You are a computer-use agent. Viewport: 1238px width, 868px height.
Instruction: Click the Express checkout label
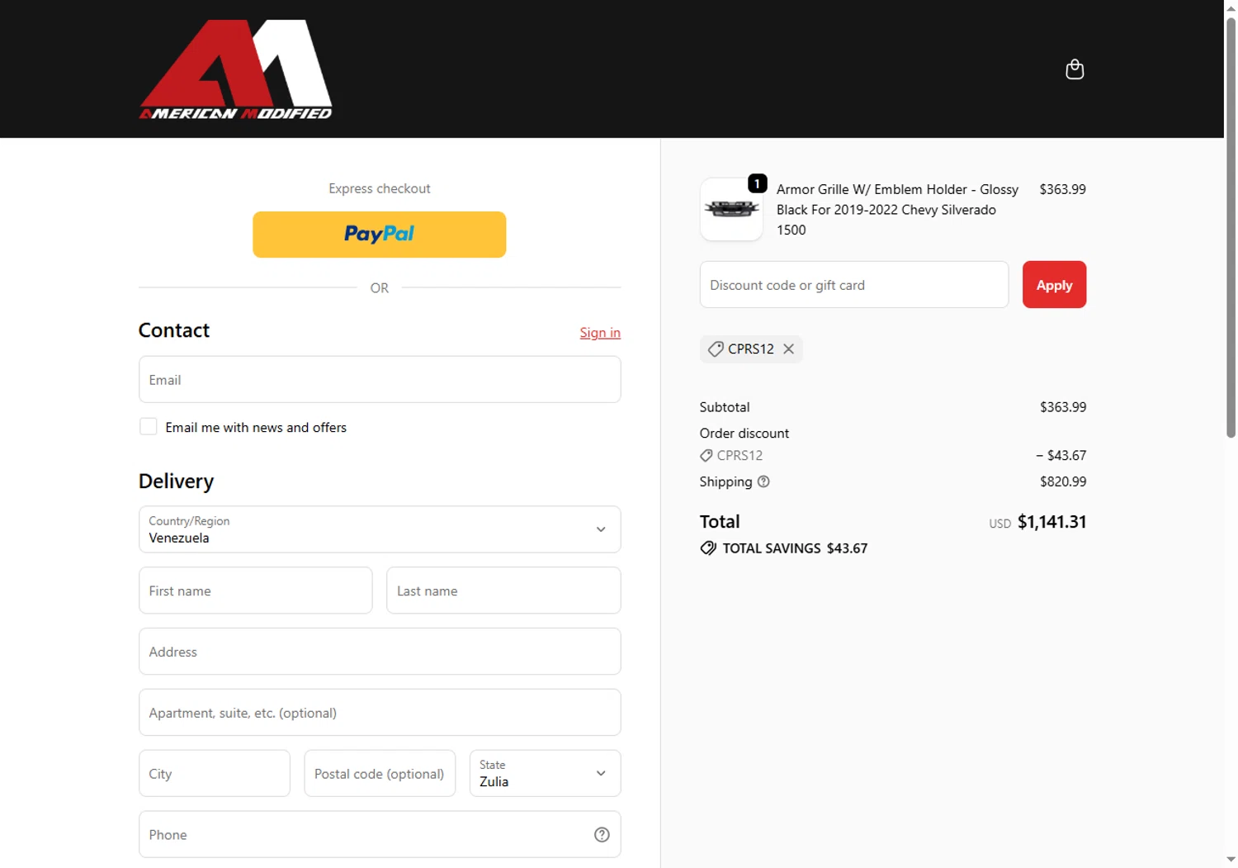pyautogui.click(x=380, y=188)
